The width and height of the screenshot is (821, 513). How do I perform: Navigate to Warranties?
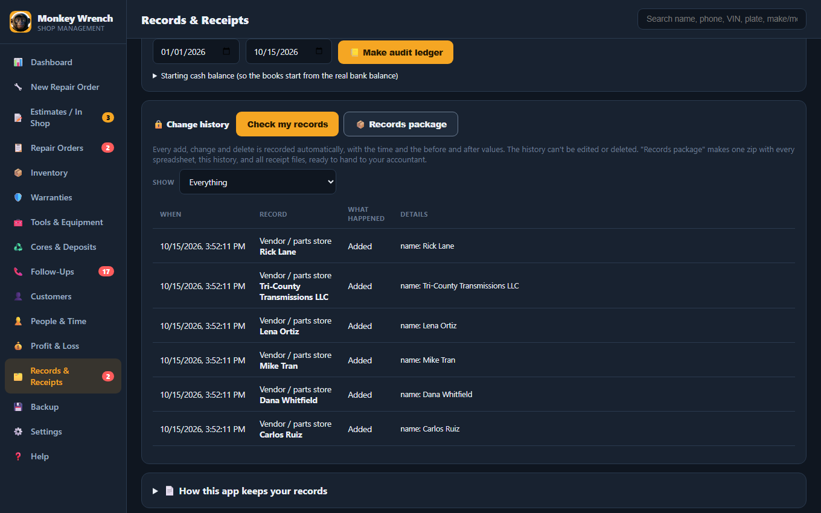pyautogui.click(x=63, y=197)
